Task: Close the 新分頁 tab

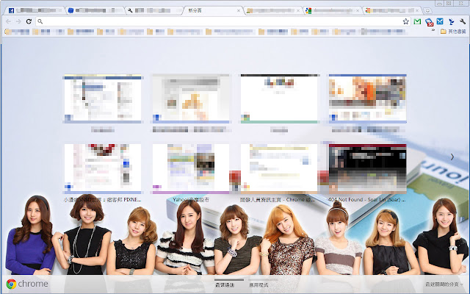Action: [x=238, y=10]
